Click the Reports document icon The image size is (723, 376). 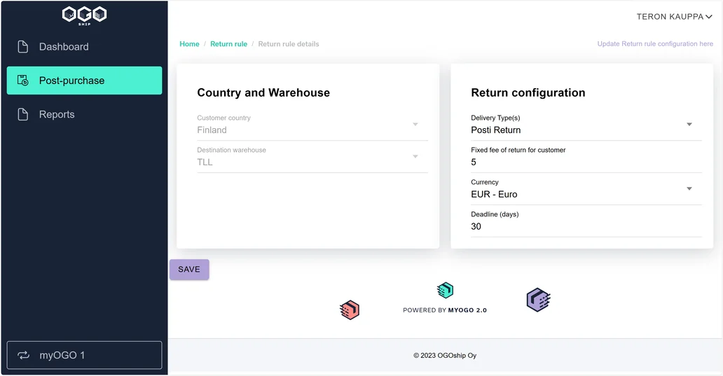click(22, 114)
